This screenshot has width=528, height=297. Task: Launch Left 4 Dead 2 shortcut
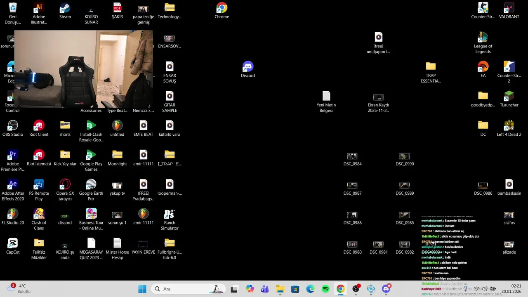click(x=509, y=128)
